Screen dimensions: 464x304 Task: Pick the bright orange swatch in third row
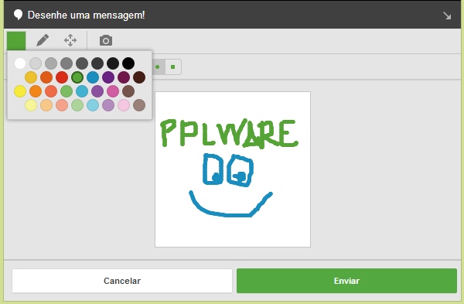click(x=36, y=91)
